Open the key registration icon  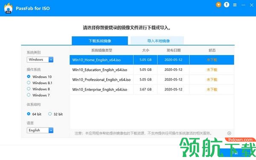point(227,5)
